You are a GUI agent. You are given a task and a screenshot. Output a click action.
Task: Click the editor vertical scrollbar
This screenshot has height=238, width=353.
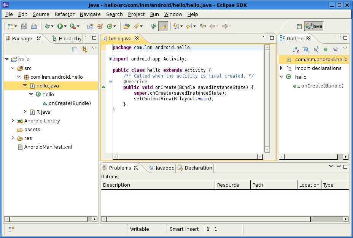[267, 98]
